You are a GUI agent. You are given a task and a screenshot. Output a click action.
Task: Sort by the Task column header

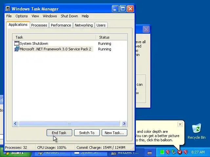[54, 37]
